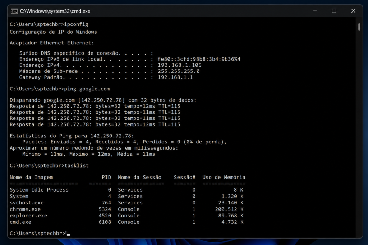
Task: Click chrome.exe process name
Action: click(x=25, y=209)
